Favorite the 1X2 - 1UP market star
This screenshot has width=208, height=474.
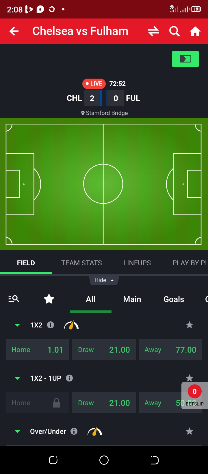(190, 378)
